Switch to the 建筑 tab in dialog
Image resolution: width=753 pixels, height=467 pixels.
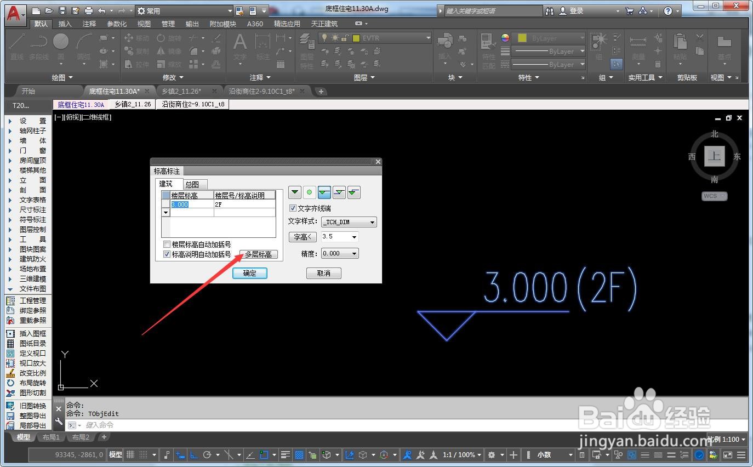click(x=166, y=184)
